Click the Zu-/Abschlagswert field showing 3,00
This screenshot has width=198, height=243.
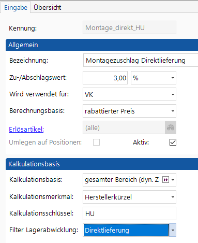click(105, 78)
